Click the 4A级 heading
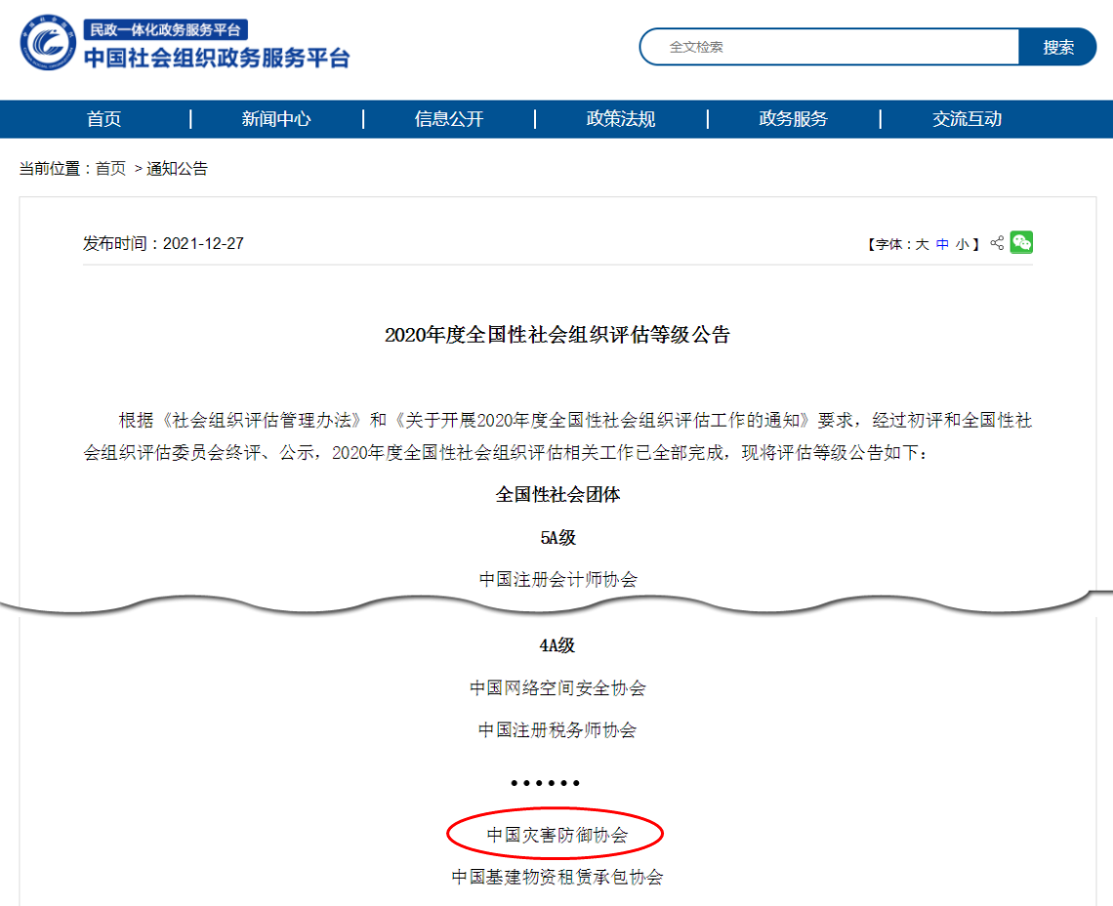The height and width of the screenshot is (906, 1113). (557, 645)
